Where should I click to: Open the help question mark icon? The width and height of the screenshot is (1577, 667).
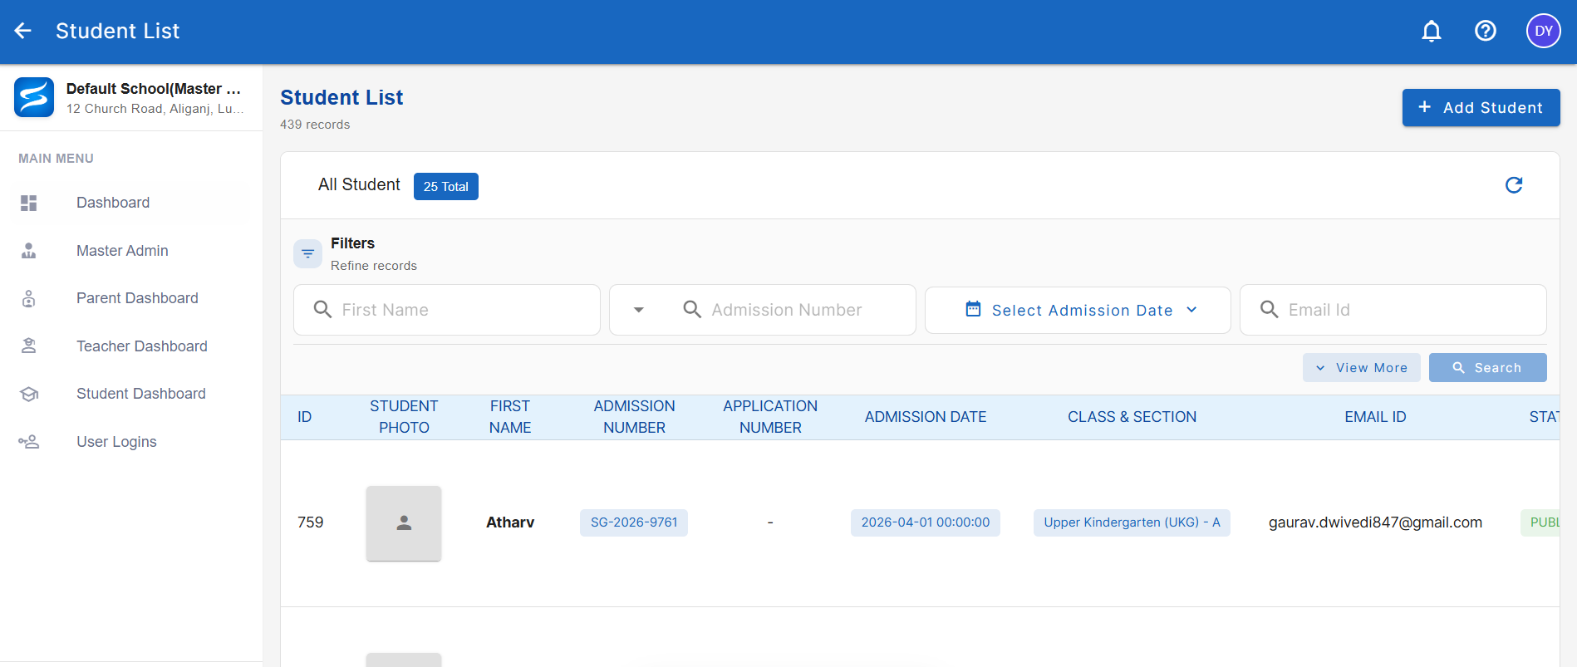click(x=1486, y=31)
